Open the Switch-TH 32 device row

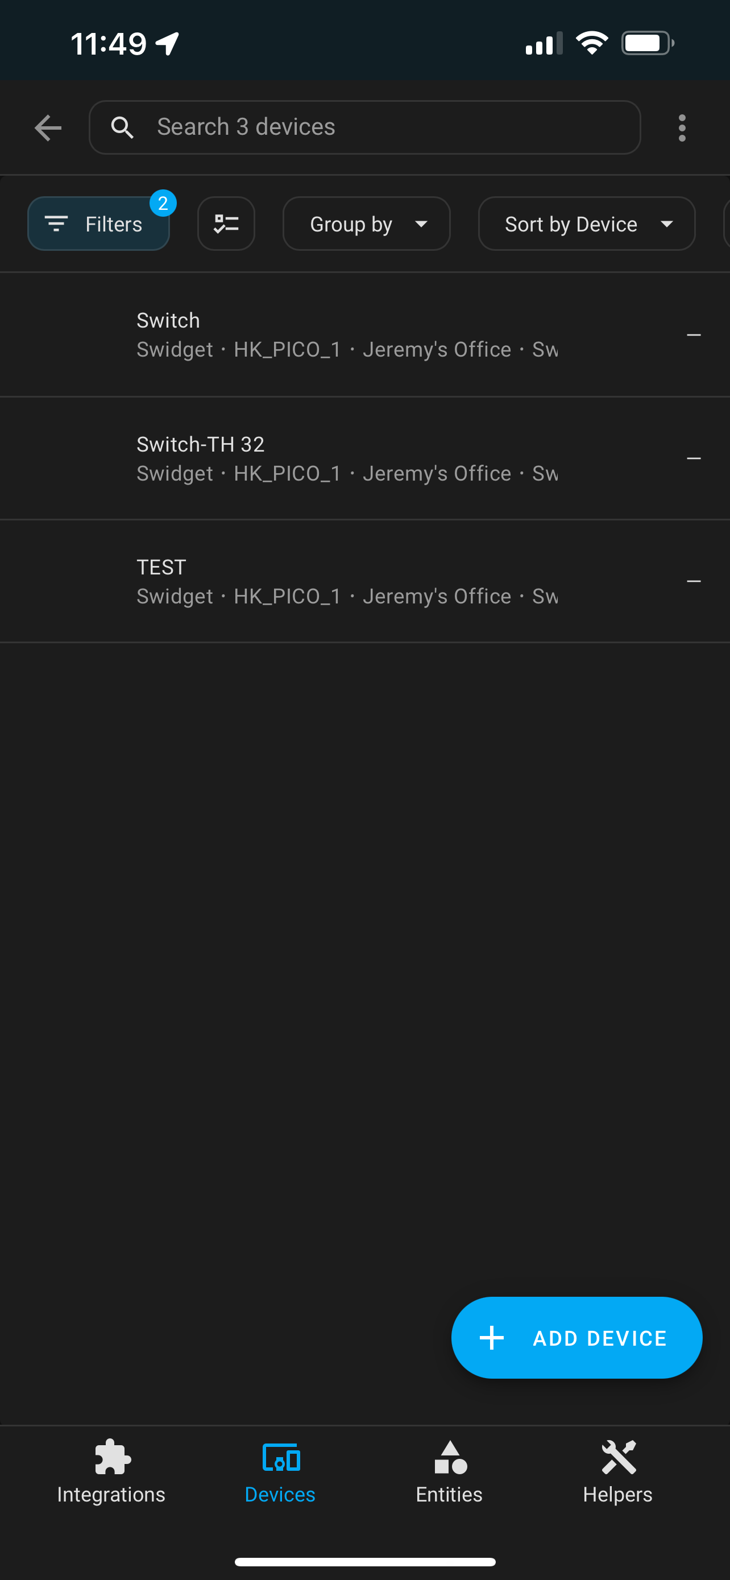pyautogui.click(x=364, y=458)
